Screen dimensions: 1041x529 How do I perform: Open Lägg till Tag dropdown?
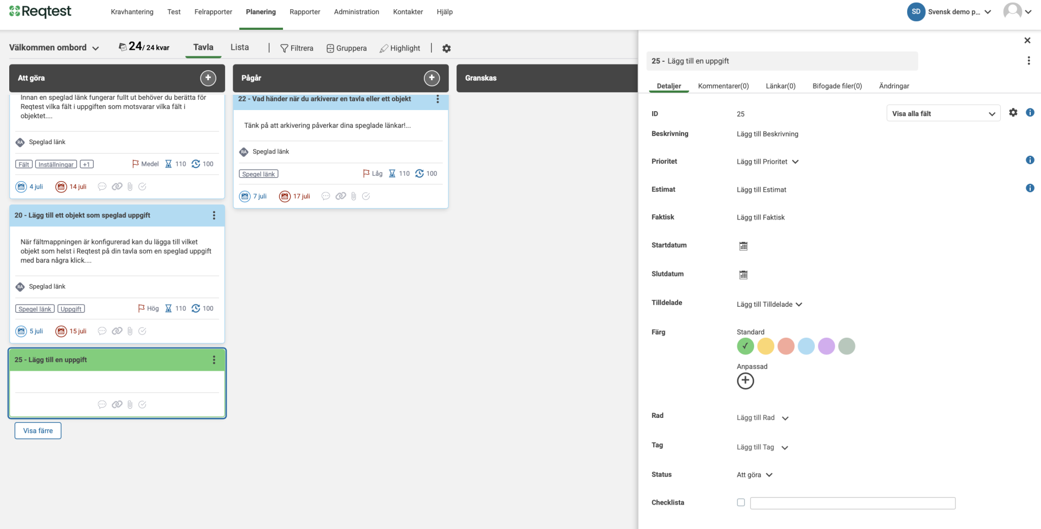pyautogui.click(x=762, y=447)
